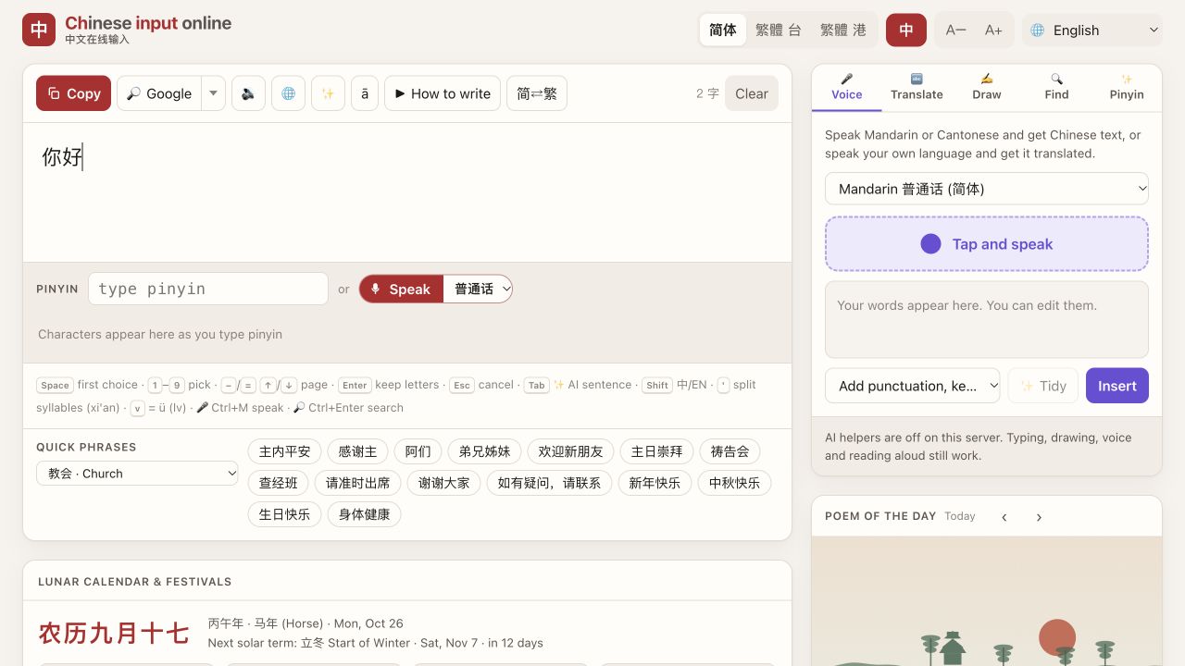Select 简体 simplified script mode
Screen dimensions: 1185x666
tap(723, 30)
